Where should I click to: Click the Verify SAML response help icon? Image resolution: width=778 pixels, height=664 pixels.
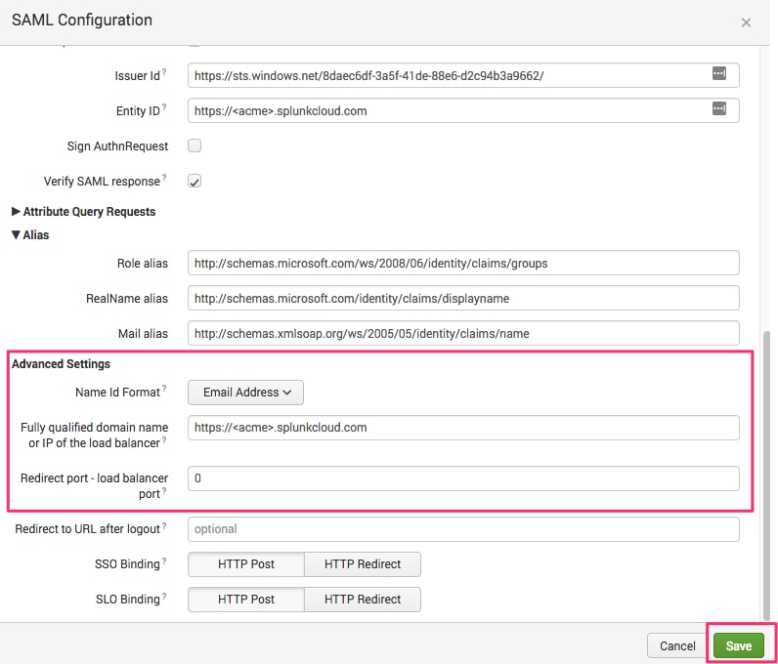tap(164, 177)
